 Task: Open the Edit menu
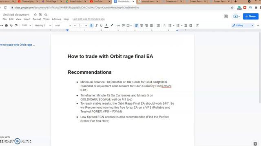[11, 19]
